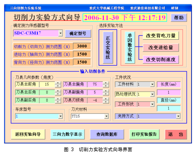Decrease 刀具主后角 value with down spinner
196x156 pixels.
coord(58,94)
